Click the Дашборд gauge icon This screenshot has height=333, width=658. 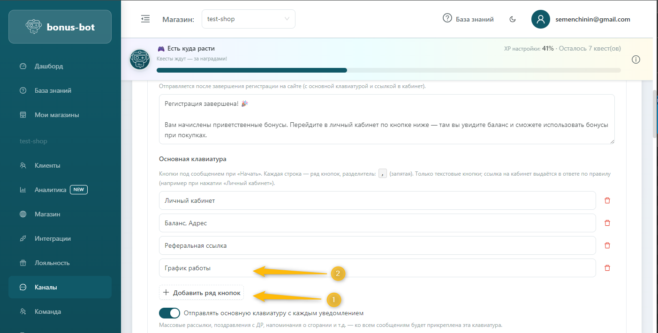coord(23,66)
